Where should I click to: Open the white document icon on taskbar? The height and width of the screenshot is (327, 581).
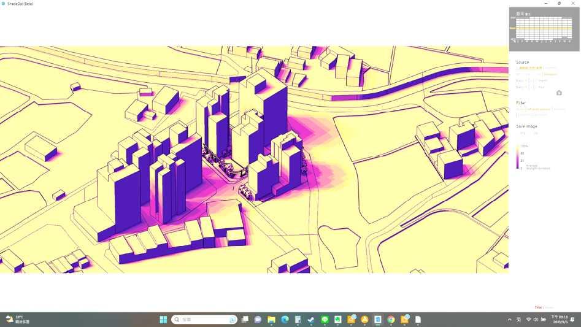tap(418, 320)
